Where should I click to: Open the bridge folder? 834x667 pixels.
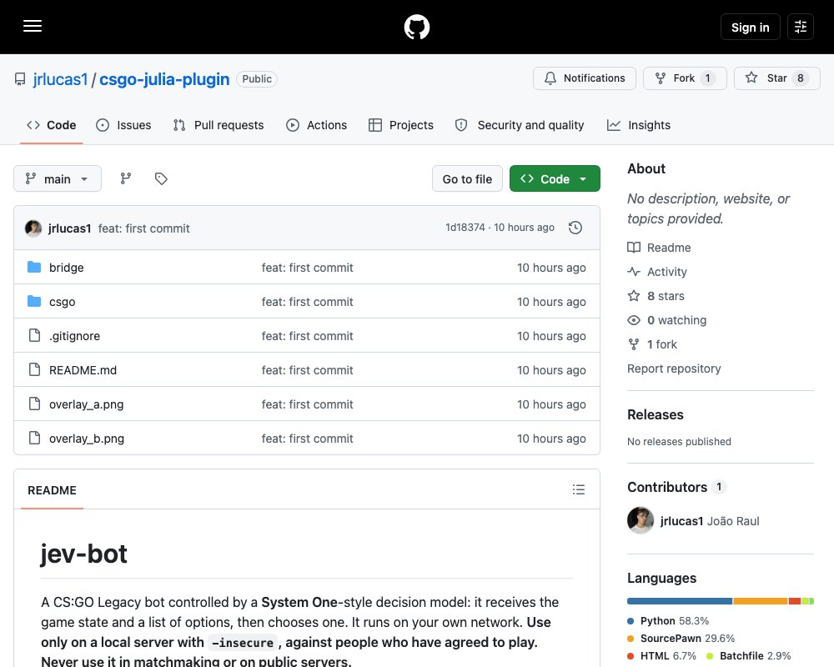(x=67, y=268)
